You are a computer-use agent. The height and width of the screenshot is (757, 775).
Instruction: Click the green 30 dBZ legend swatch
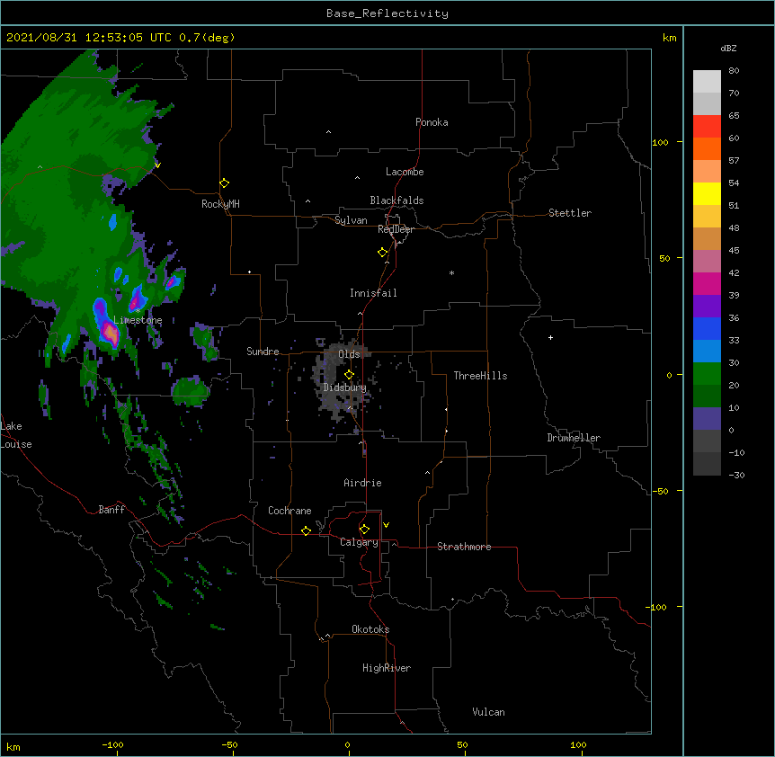(707, 374)
